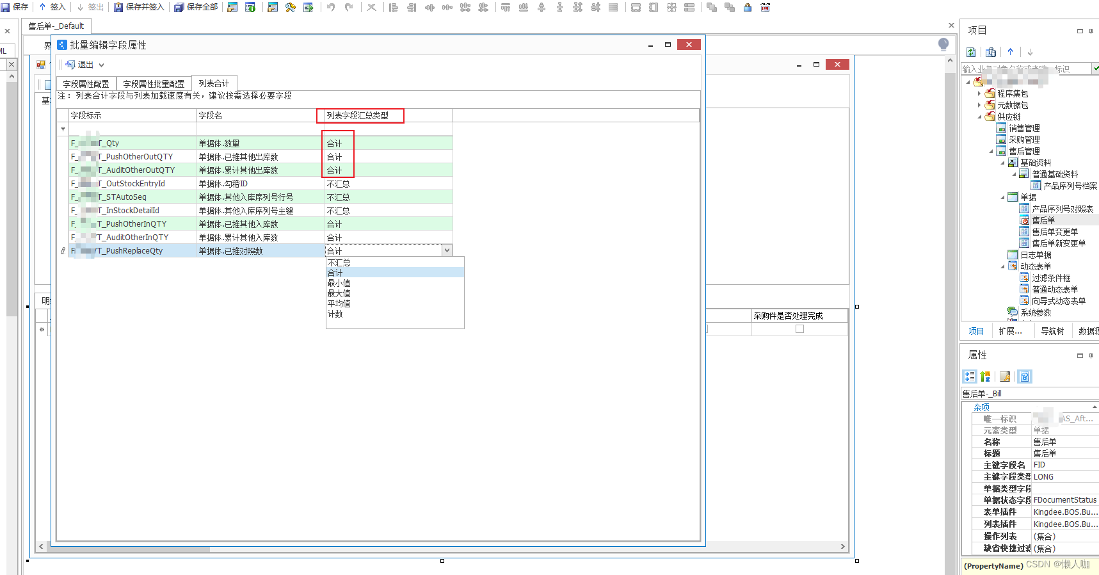Collapse the 杂项 property category
1099x575 pixels.
coord(1095,407)
